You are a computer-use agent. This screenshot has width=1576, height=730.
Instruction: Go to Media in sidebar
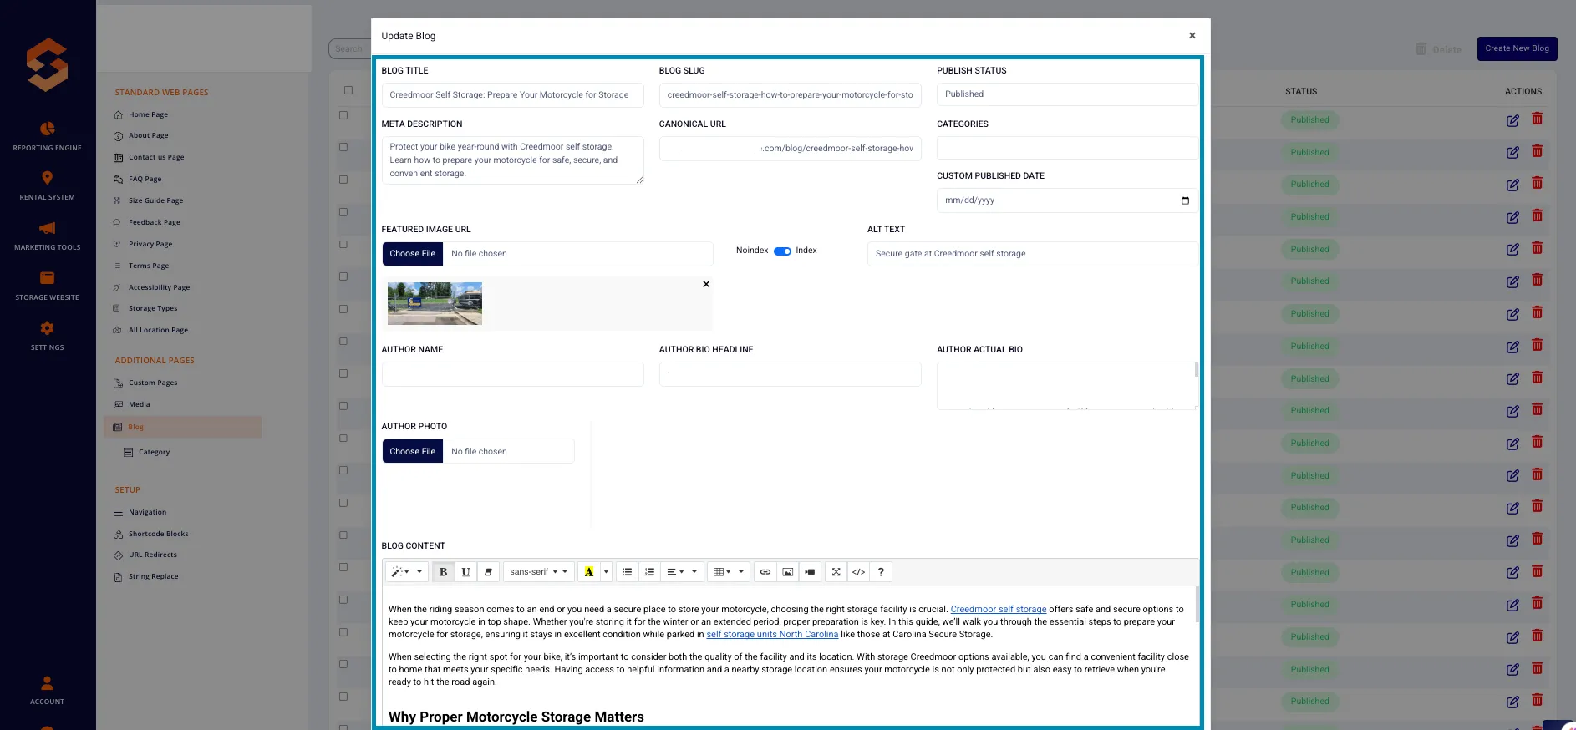pos(139,404)
